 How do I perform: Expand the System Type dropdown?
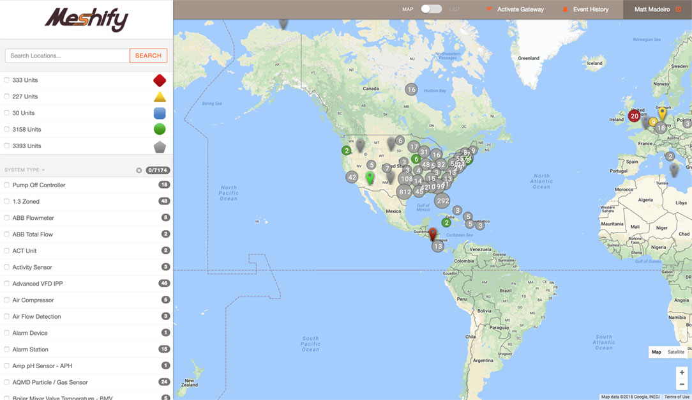coord(25,170)
